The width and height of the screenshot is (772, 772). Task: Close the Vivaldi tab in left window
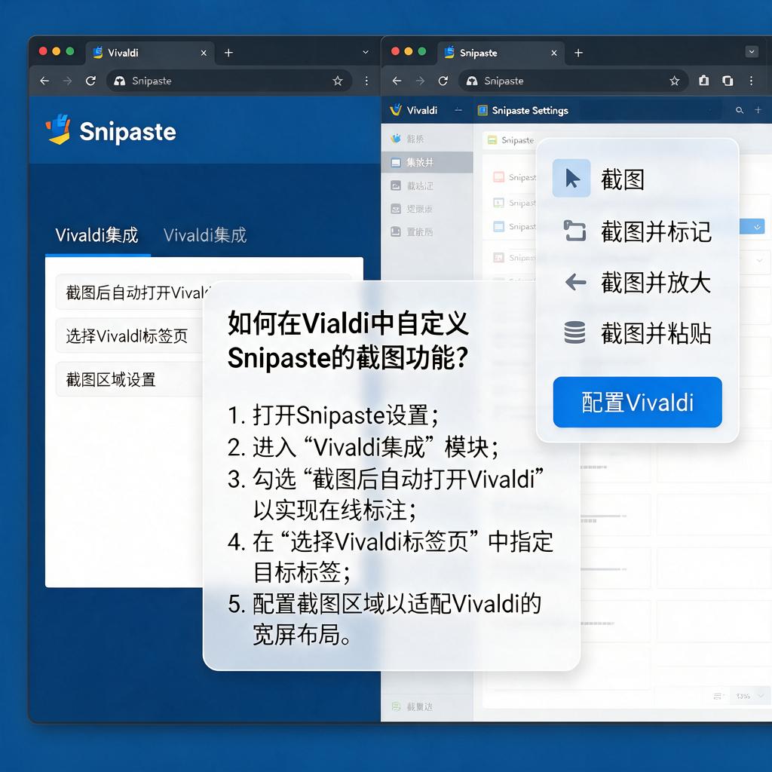click(204, 53)
